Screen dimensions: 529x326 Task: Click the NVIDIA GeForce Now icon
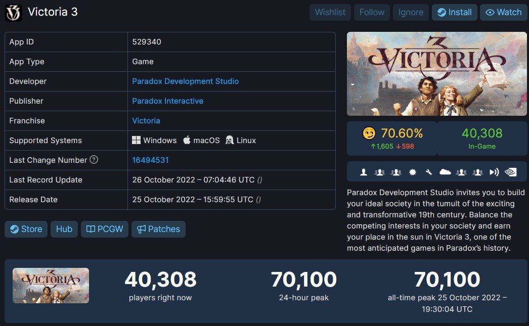(511, 172)
